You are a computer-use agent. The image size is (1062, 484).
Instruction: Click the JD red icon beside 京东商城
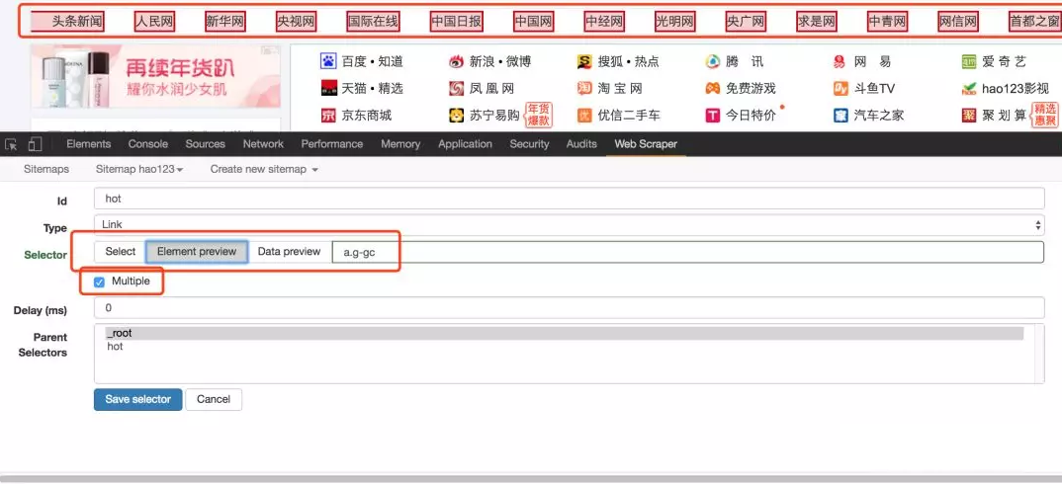click(x=328, y=116)
